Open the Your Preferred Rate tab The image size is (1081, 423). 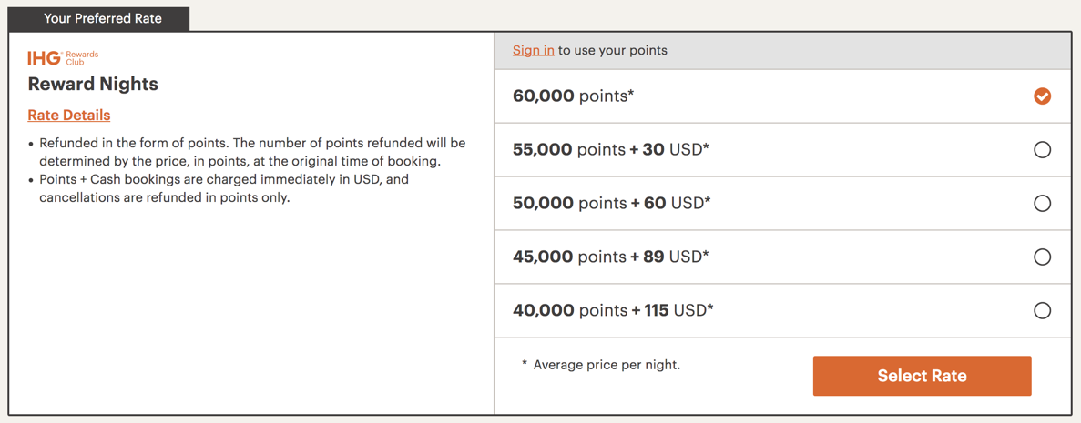102,18
